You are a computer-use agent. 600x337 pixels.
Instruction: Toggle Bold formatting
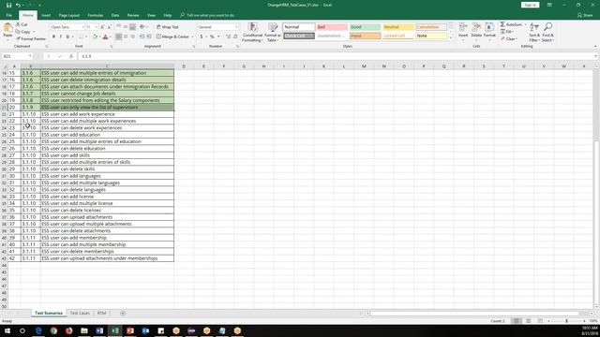(x=53, y=37)
